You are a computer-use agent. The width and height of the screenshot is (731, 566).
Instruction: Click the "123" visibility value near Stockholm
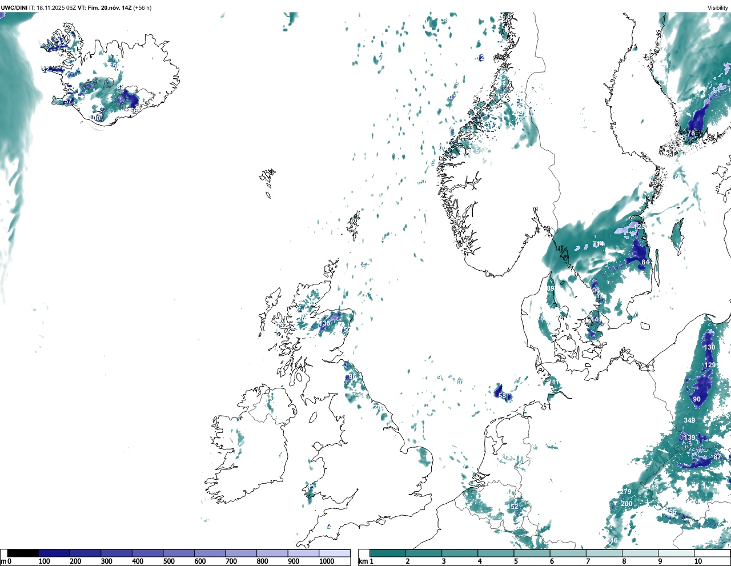click(x=640, y=227)
